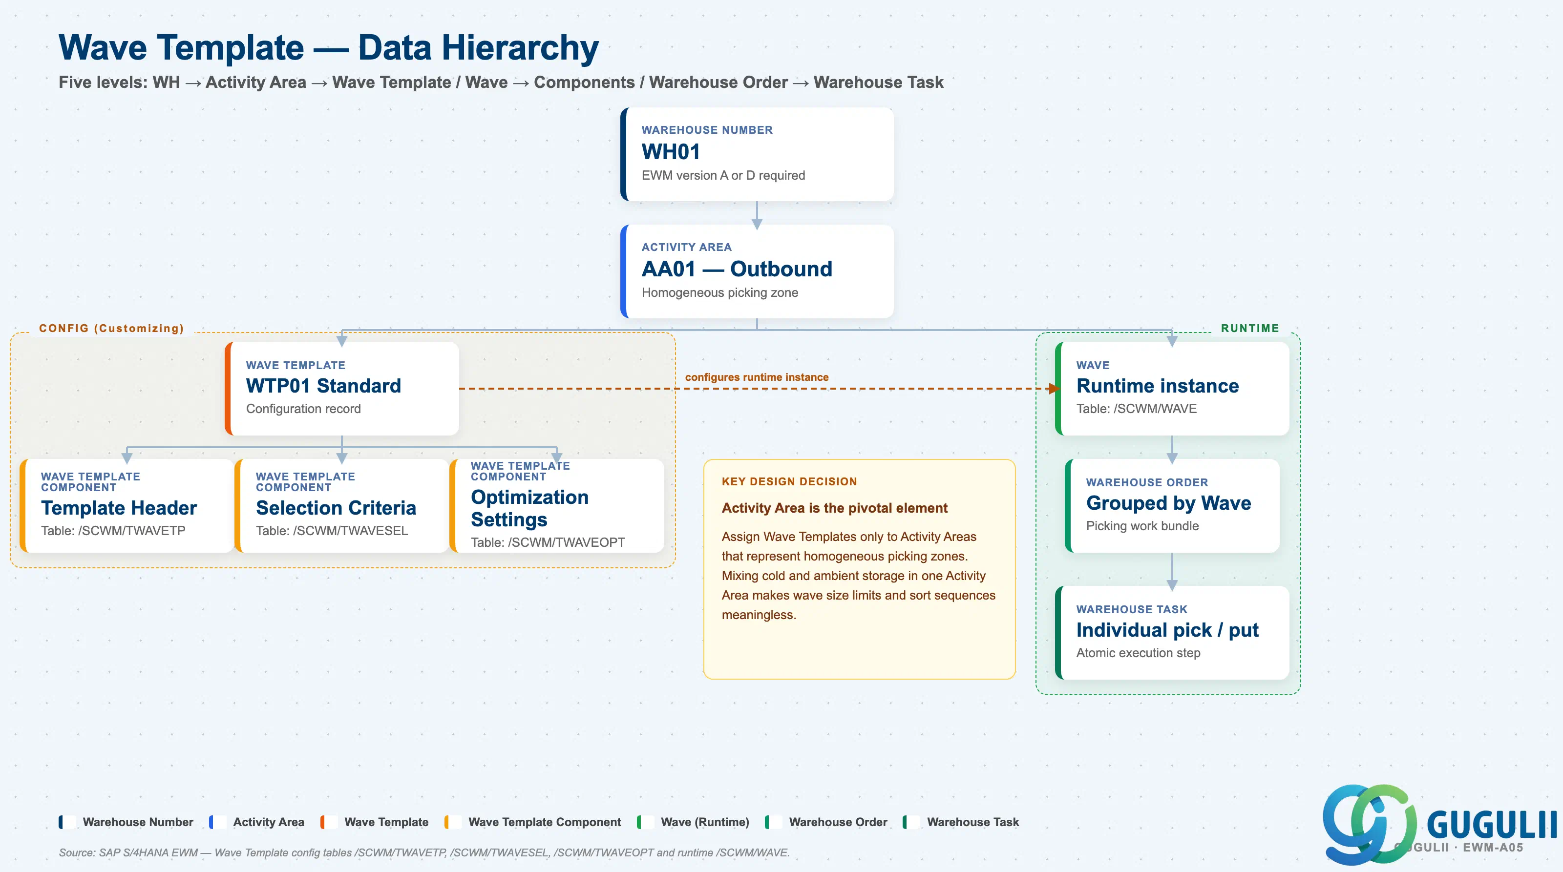
Task: Click the Warehouse Number legend swatch
Action: coord(67,822)
